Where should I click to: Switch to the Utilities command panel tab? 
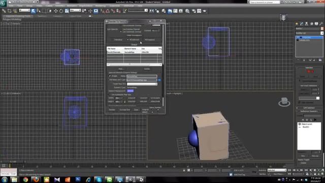click(321, 24)
